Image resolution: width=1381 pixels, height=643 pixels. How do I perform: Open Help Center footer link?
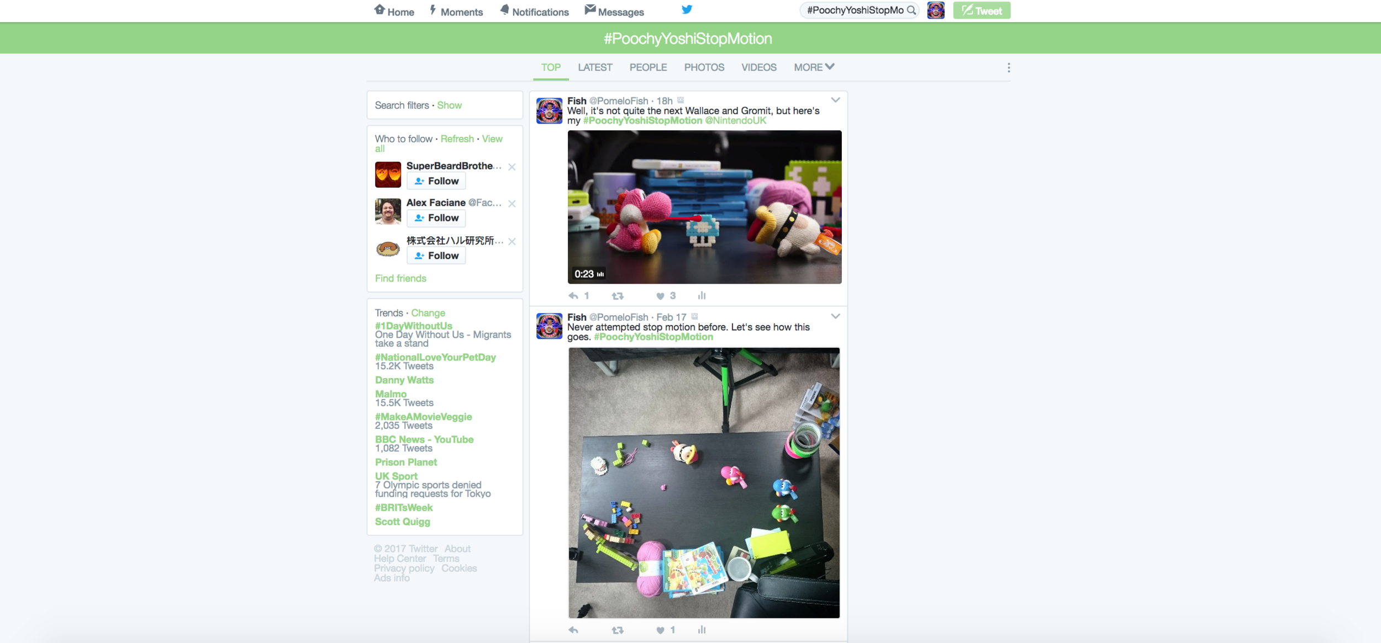[x=400, y=559]
